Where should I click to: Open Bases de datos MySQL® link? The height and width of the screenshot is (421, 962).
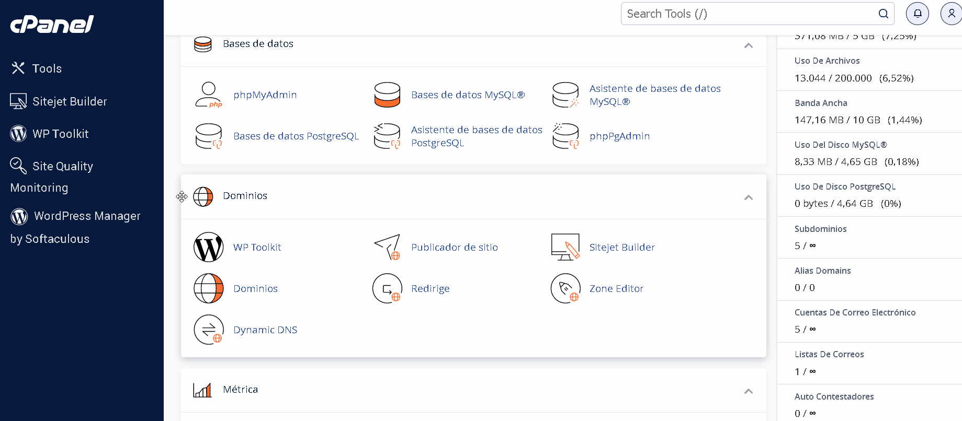click(468, 95)
